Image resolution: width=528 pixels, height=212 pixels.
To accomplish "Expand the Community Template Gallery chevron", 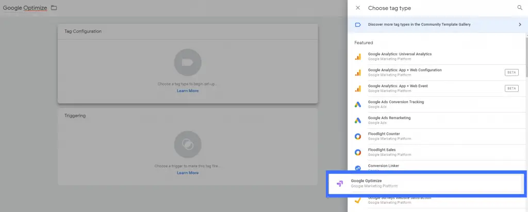I will tap(520, 25).
